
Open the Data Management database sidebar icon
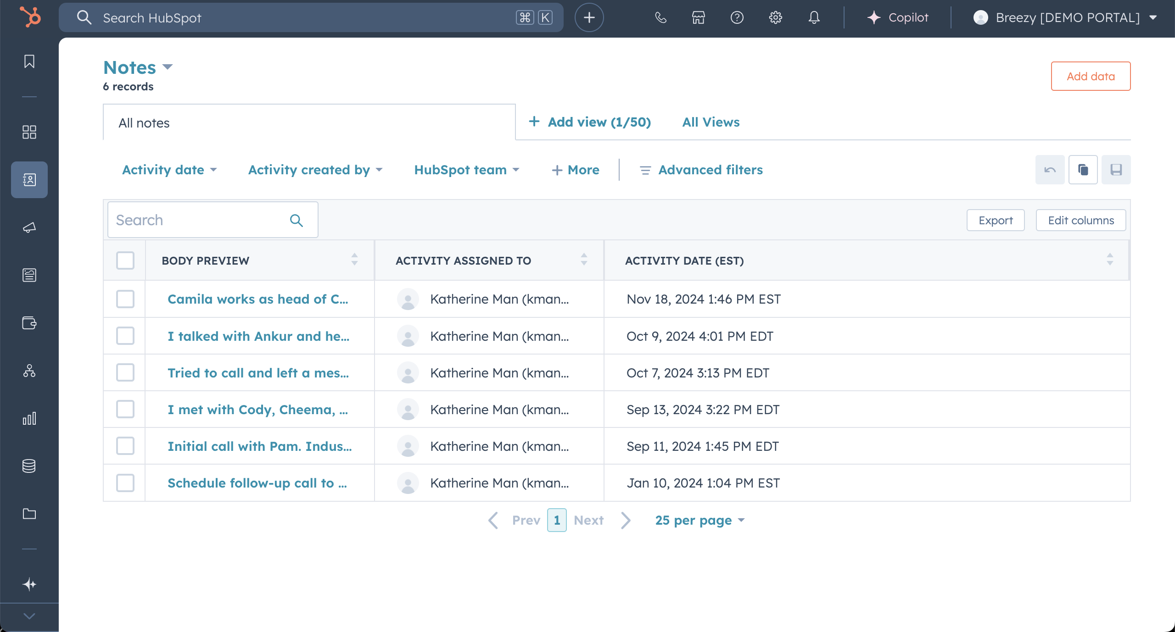pyautogui.click(x=29, y=466)
